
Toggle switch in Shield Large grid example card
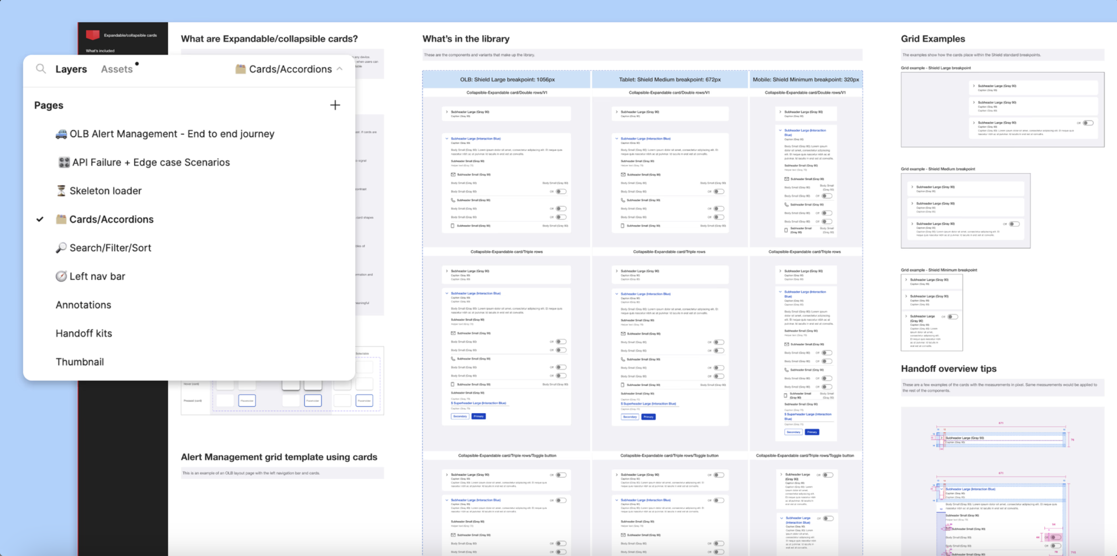point(1088,123)
